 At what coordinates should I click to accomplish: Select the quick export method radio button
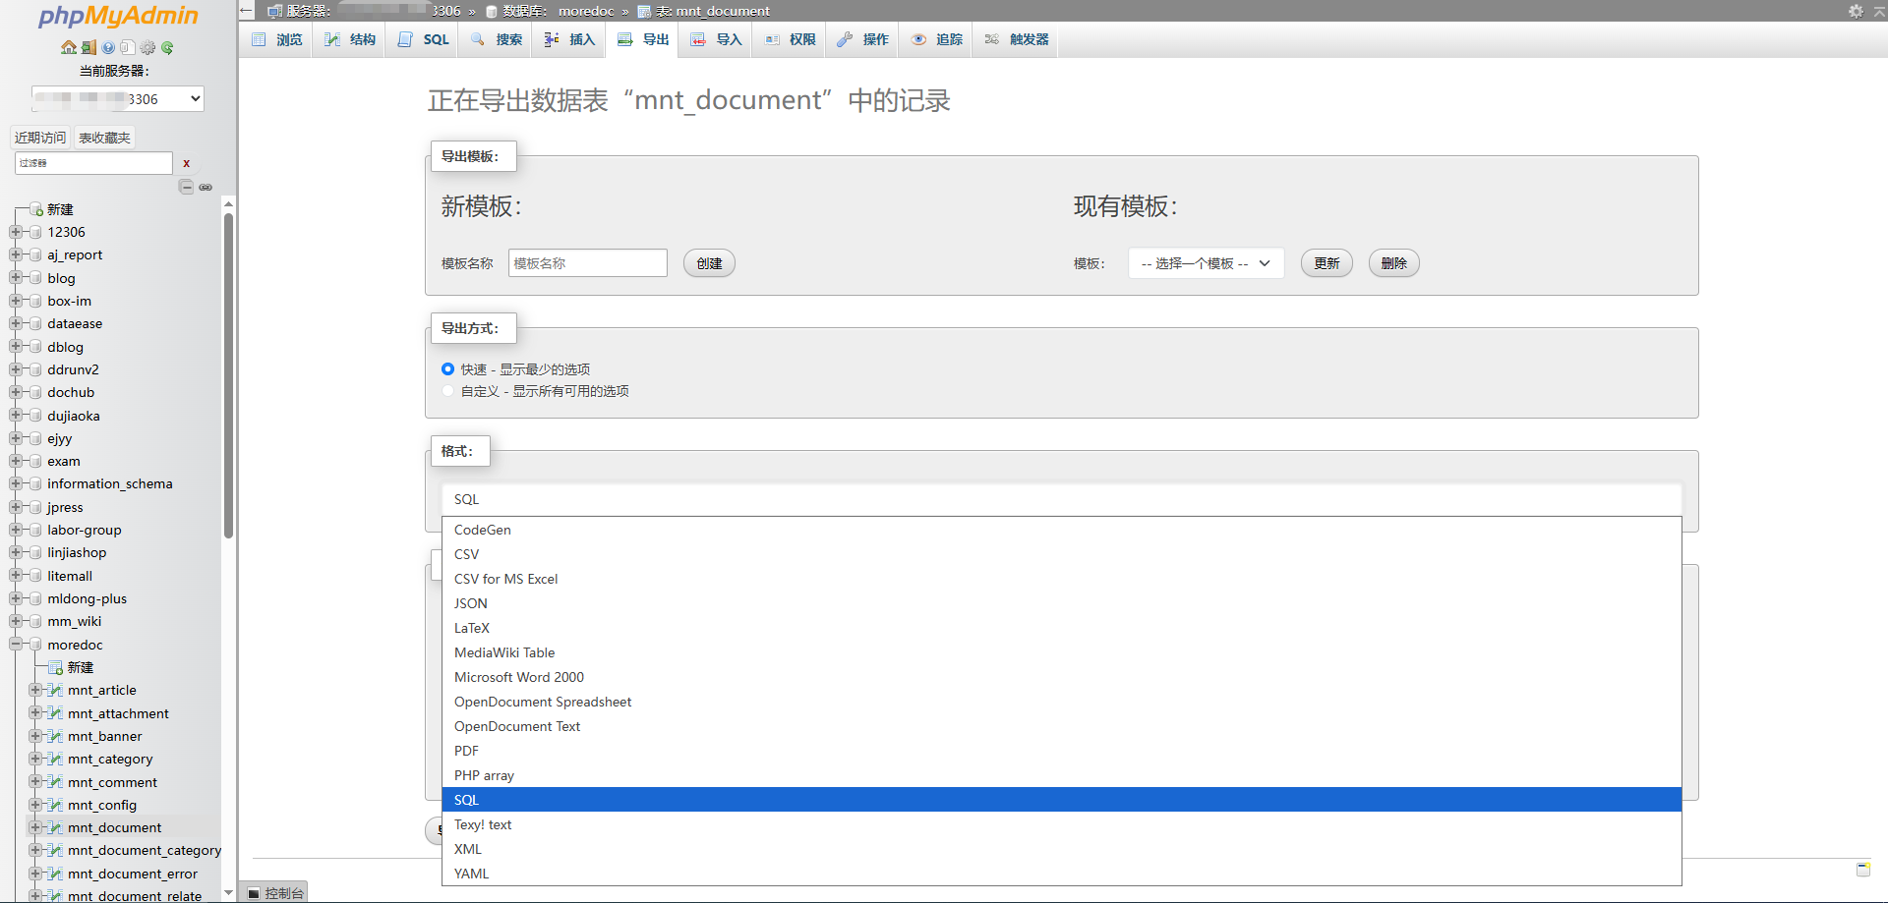(x=448, y=369)
